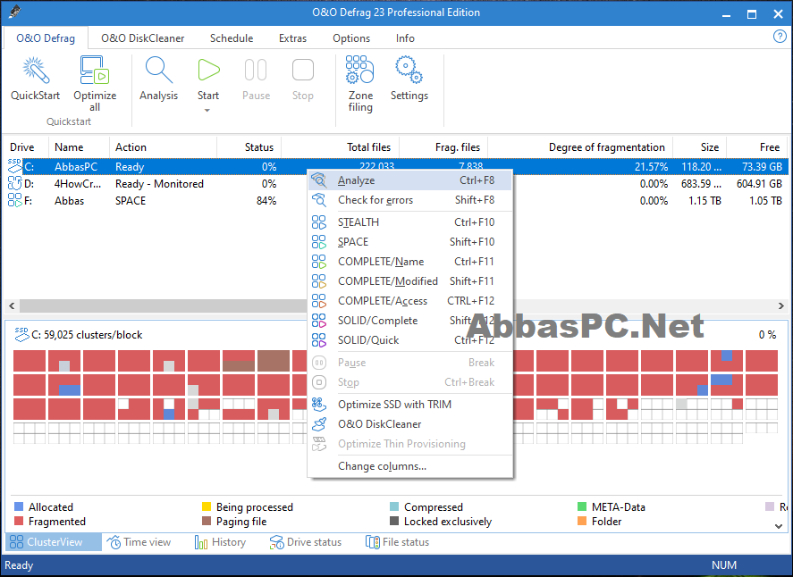Click the 21.57% fragmentation value
The width and height of the screenshot is (793, 577).
coord(652,167)
